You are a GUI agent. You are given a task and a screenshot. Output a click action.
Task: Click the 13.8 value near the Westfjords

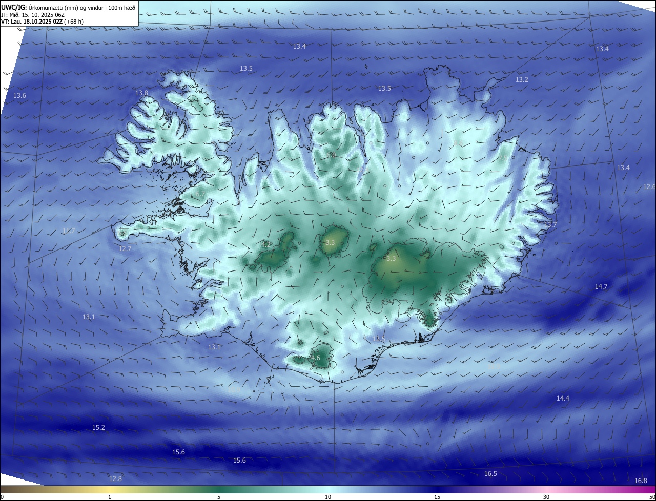pyautogui.click(x=141, y=93)
